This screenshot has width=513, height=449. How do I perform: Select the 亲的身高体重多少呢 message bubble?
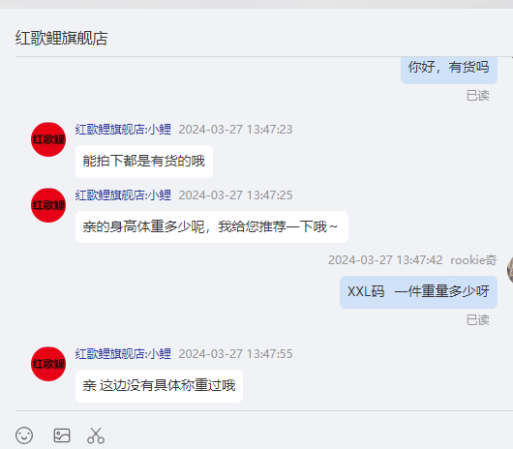point(212,226)
